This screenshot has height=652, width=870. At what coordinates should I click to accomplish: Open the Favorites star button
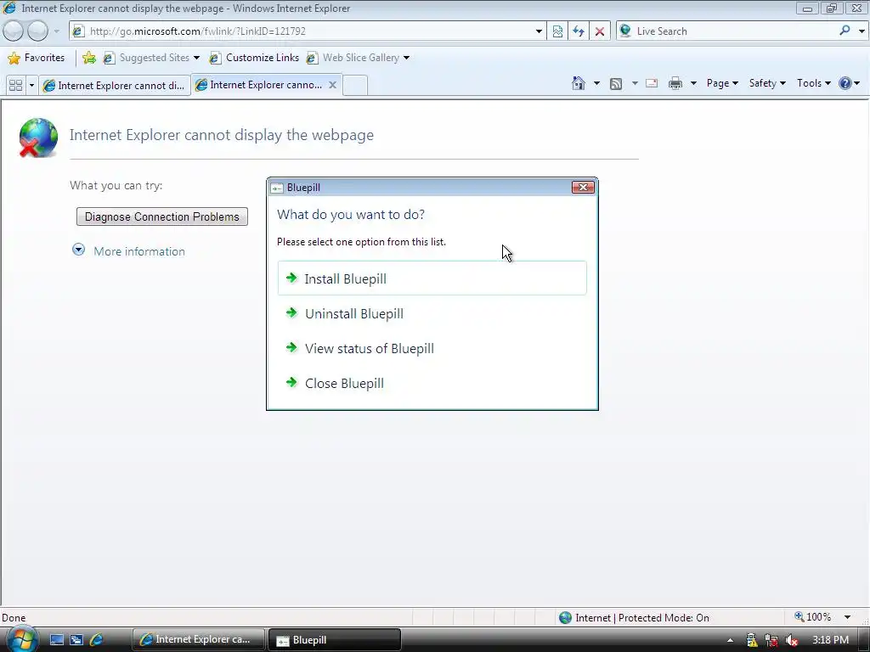(37, 58)
